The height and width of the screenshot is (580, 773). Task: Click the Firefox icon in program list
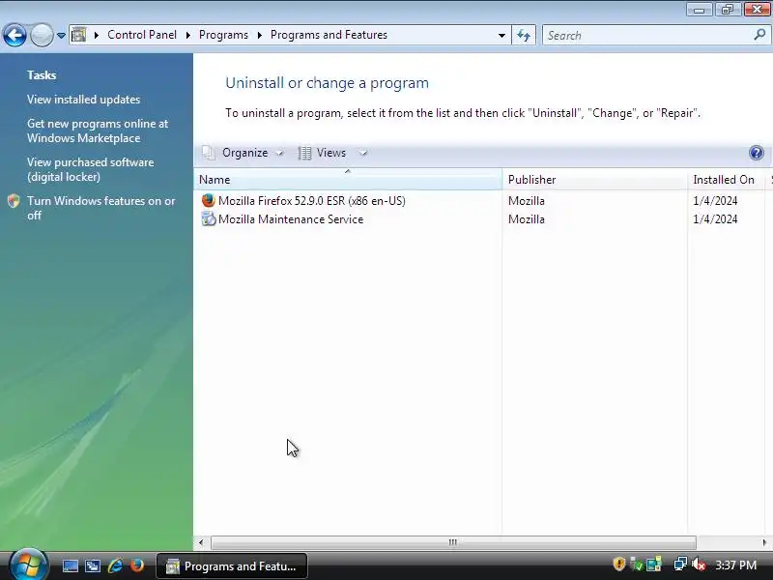point(209,200)
